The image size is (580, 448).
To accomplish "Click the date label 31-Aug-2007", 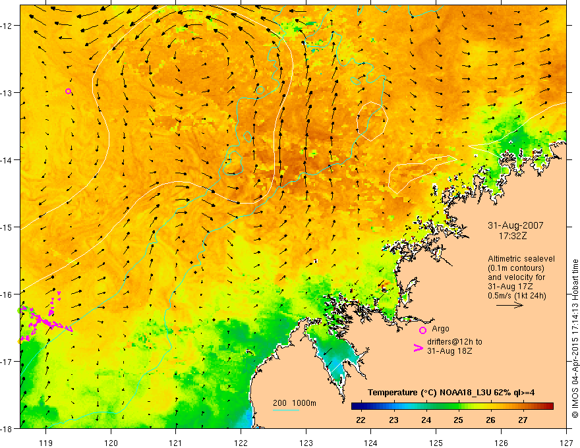I will tap(515, 225).
